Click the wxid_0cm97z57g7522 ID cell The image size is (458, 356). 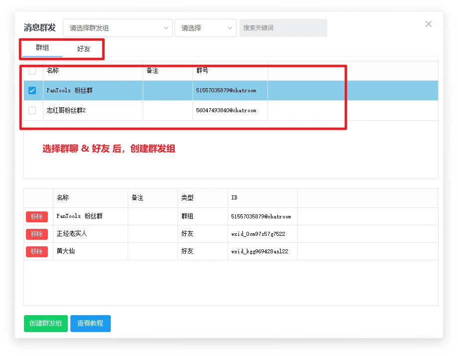[x=262, y=234]
